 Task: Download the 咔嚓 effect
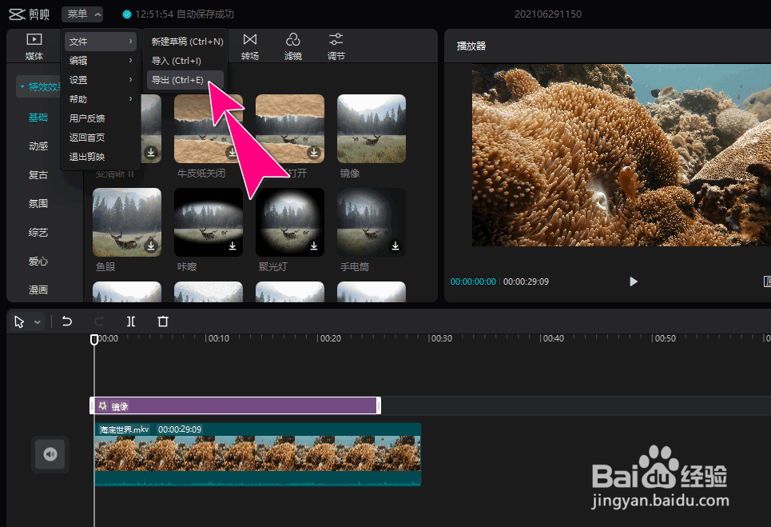tap(232, 246)
